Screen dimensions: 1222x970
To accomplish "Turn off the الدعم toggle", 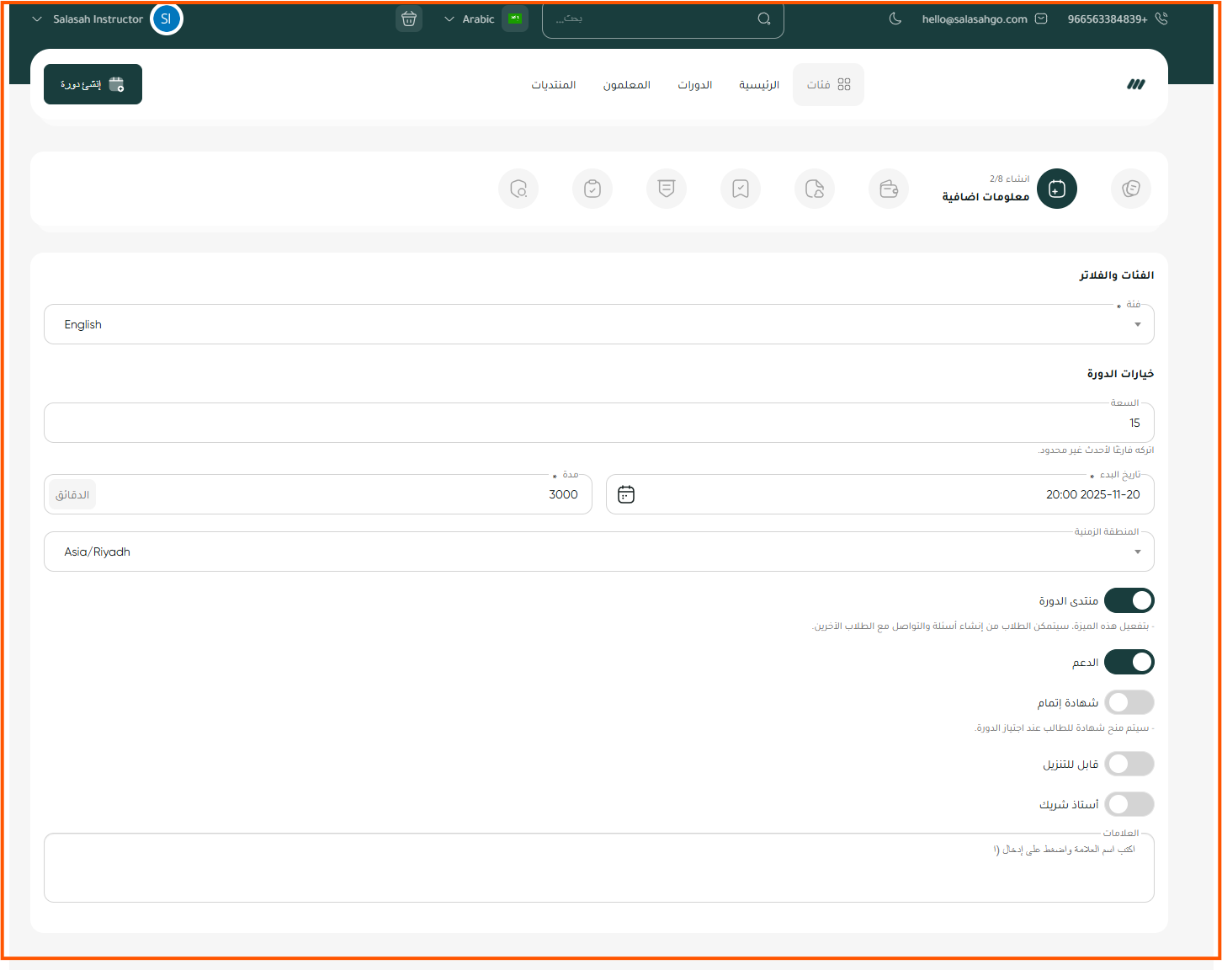I will click(1129, 663).
